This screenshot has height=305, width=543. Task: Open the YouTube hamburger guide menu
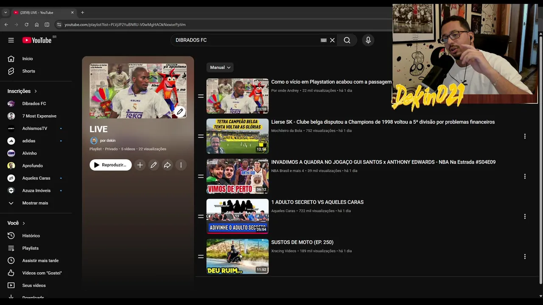click(x=11, y=40)
